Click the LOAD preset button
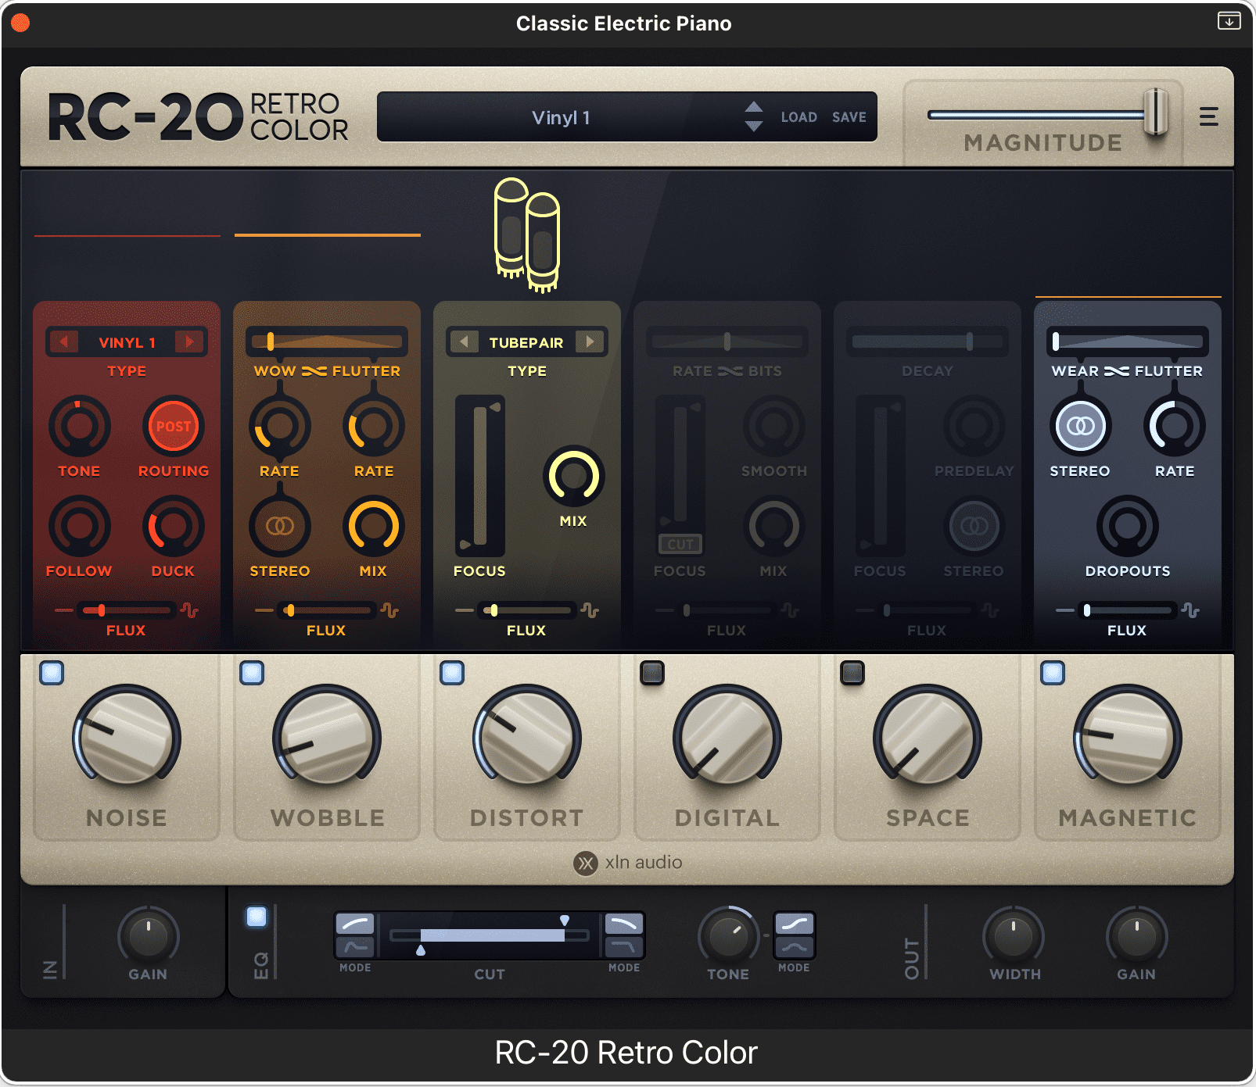This screenshot has height=1087, width=1256. pyautogui.click(x=798, y=117)
